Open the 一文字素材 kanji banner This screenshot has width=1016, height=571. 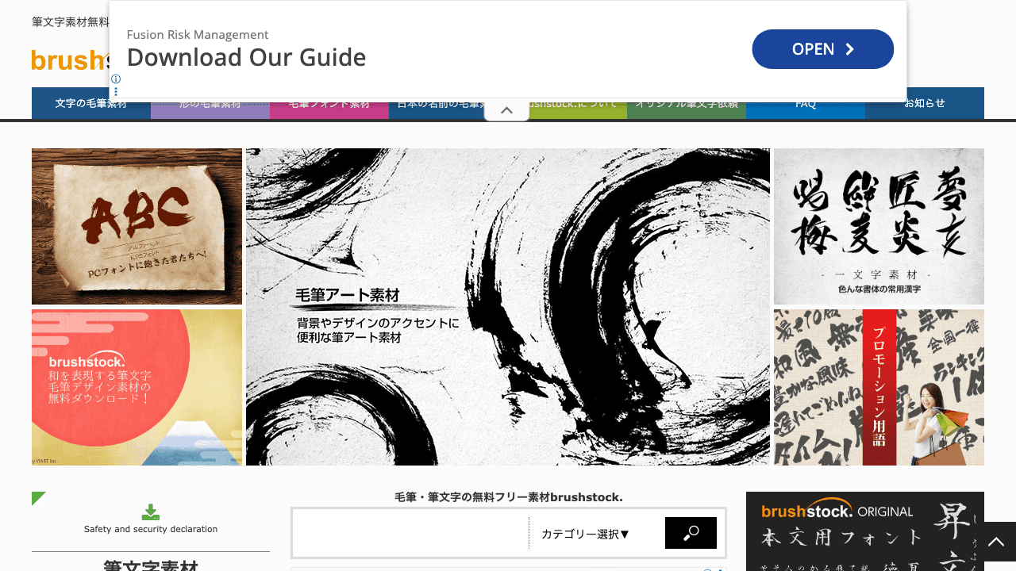[x=879, y=226]
